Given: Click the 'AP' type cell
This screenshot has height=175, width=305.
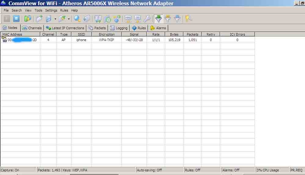Looking at the screenshot, I should pos(64,40).
